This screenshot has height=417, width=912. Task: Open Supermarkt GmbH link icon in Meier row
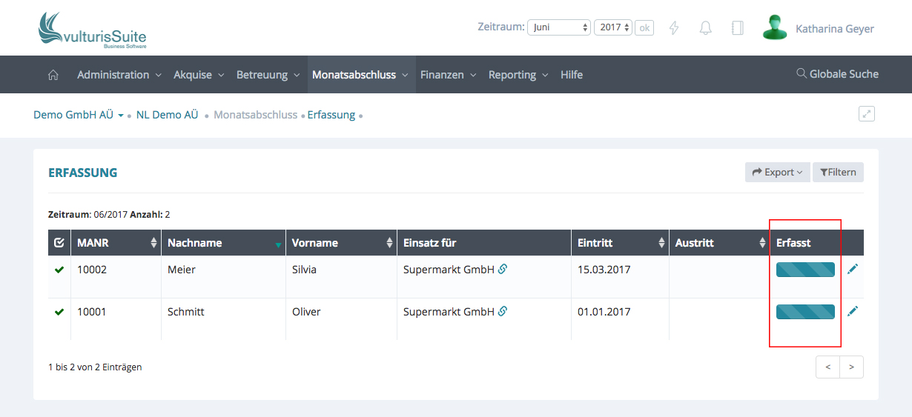pyautogui.click(x=503, y=270)
